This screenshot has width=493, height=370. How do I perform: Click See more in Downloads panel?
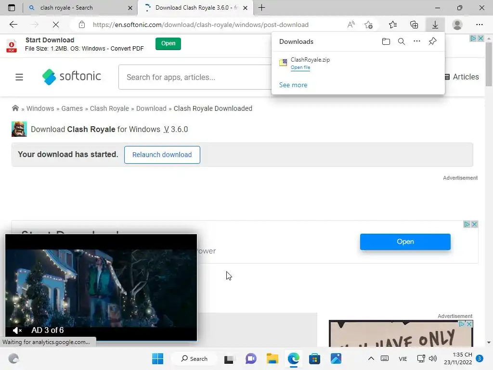coord(293,85)
